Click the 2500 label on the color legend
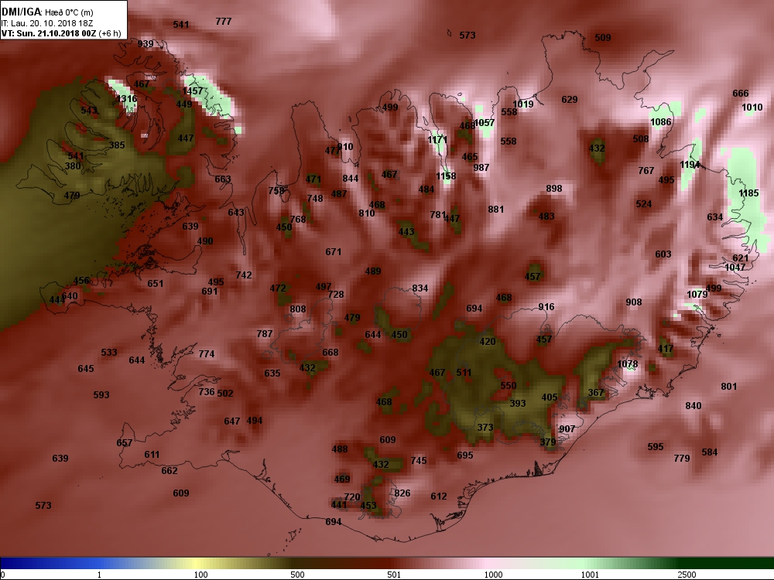This screenshot has width=774, height=580. 687,575
